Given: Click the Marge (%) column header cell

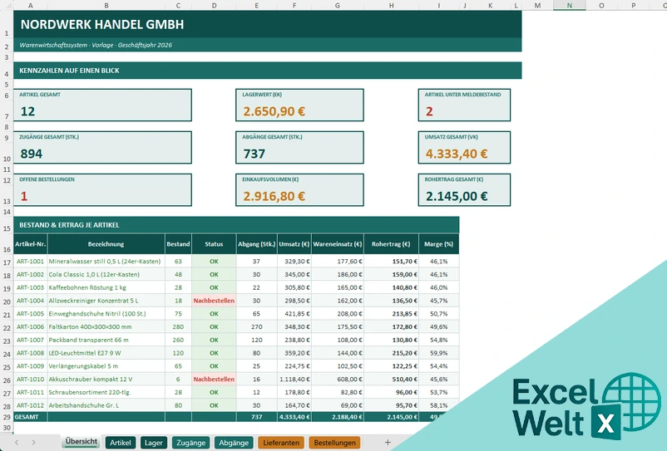Looking at the screenshot, I should tap(438, 244).
